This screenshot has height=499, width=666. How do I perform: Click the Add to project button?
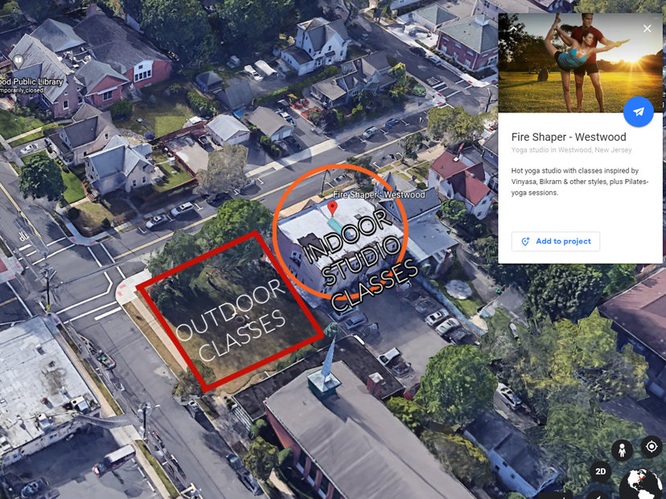click(x=556, y=241)
